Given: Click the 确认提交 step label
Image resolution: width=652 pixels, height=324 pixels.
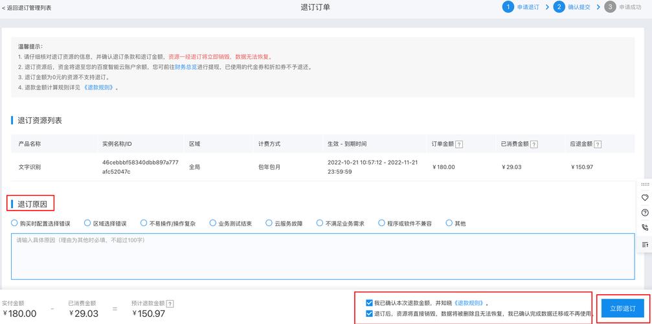Looking at the screenshot, I should (x=579, y=8).
